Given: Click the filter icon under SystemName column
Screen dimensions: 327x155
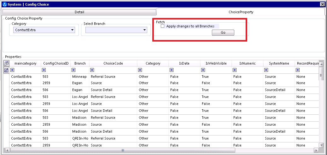Looking at the screenshot, I should [266, 70].
